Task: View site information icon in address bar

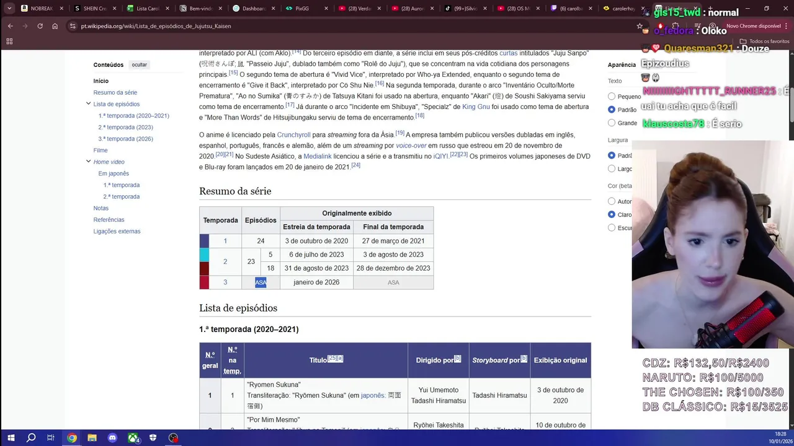Action: [73, 26]
